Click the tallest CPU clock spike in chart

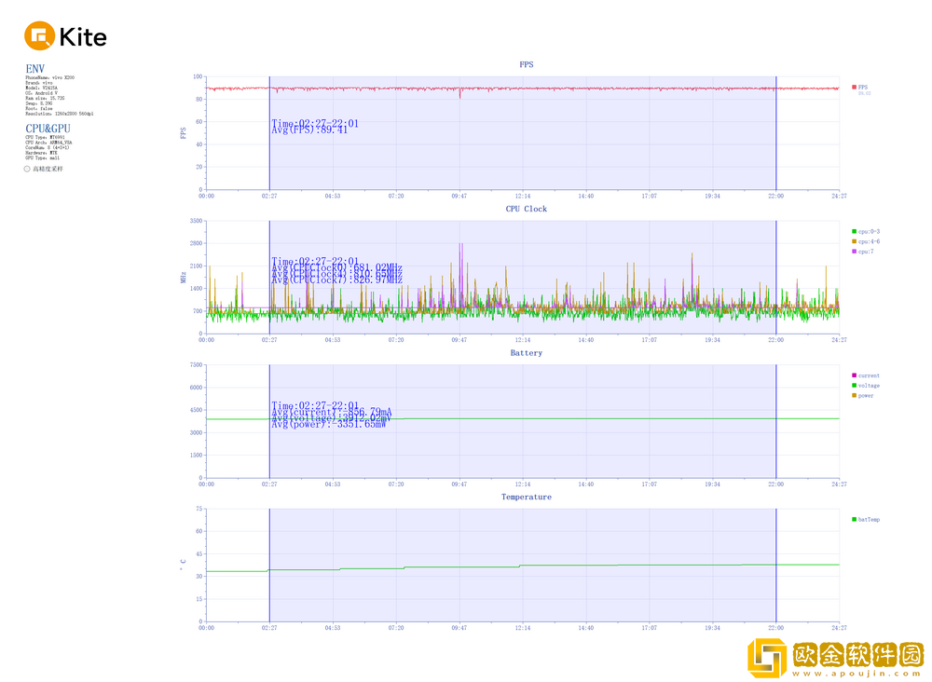click(461, 245)
